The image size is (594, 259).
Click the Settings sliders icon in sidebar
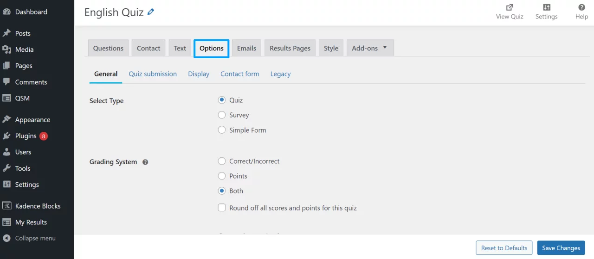(7, 185)
